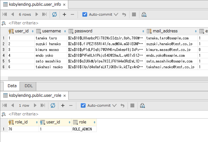The image size is (208, 142).
Task: Click compare data icon in user_role toolbar
Action: pyautogui.click(x=142, y=106)
